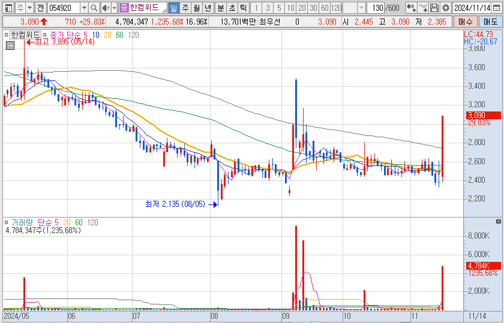The height and width of the screenshot is (323, 504).
Task: Open the dropdown beside the speaker icon
Action: pyautogui.click(x=114, y=8)
